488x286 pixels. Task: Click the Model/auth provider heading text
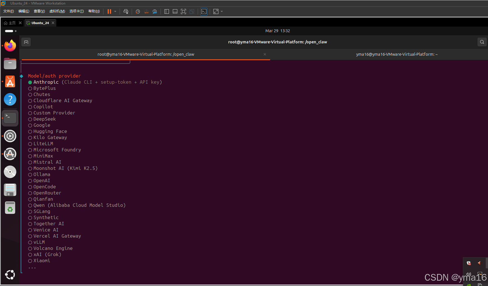54,76
